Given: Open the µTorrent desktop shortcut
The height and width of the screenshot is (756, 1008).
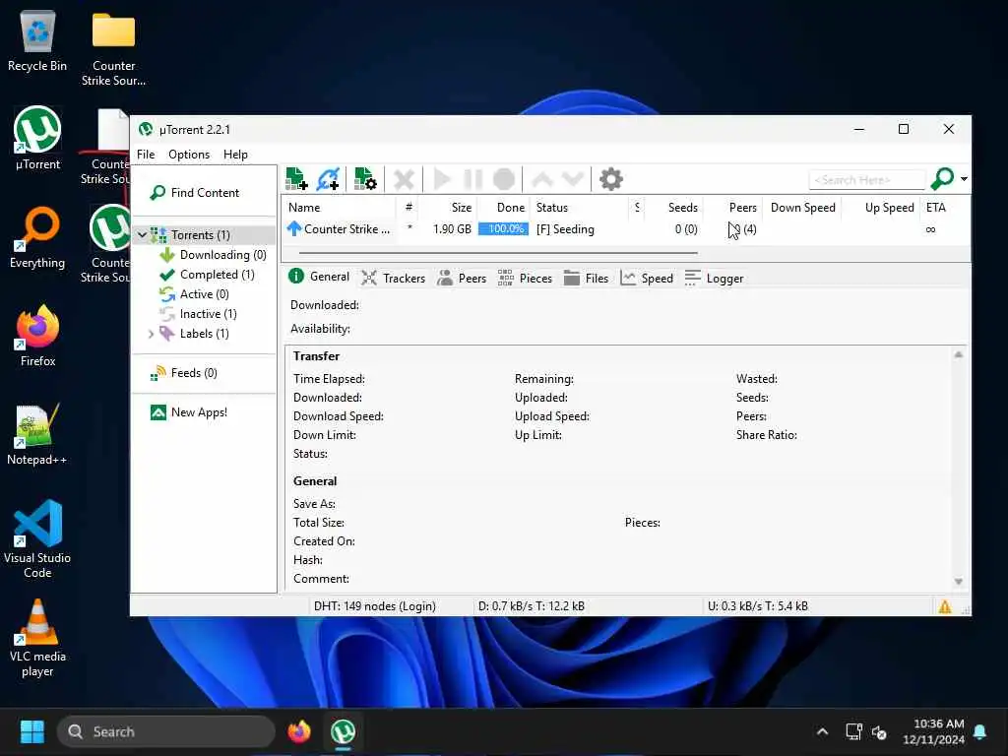Looking at the screenshot, I should pos(37,139).
